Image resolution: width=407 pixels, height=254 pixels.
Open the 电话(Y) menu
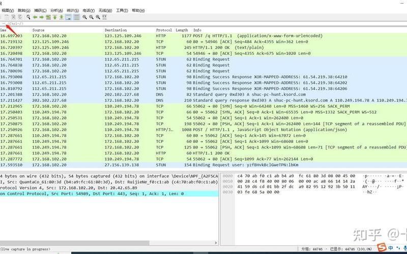pyautogui.click(x=89, y=11)
